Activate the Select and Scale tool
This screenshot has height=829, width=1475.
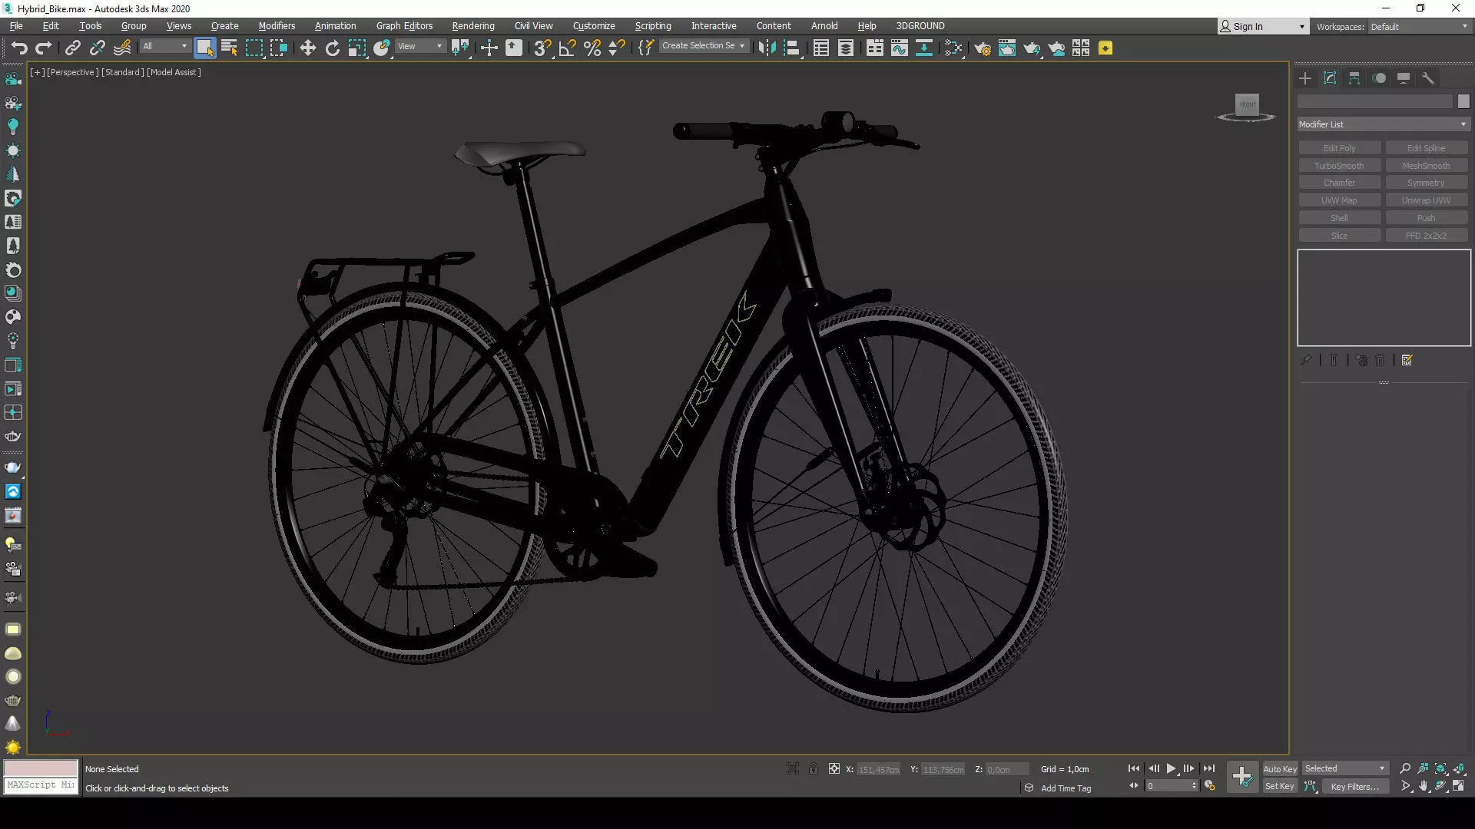tap(356, 48)
